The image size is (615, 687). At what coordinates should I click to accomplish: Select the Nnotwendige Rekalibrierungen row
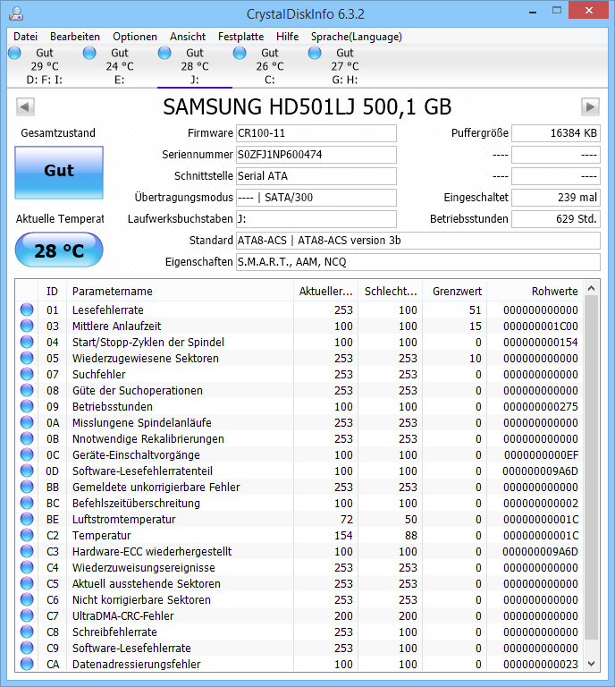coord(299,438)
